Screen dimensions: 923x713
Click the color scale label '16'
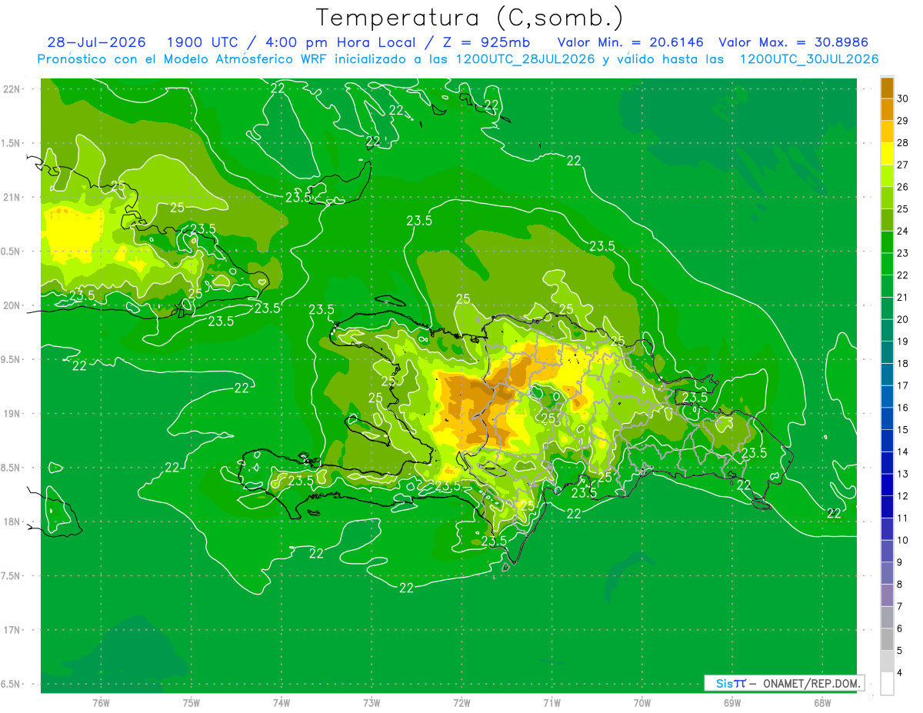902,408
